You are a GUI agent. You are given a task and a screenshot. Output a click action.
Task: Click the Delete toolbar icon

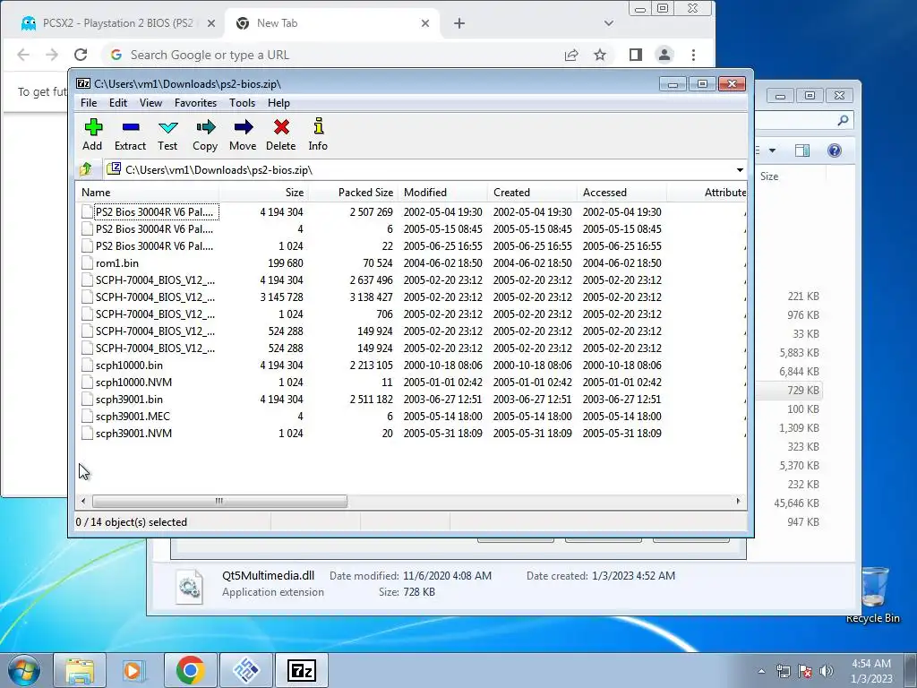pos(280,134)
